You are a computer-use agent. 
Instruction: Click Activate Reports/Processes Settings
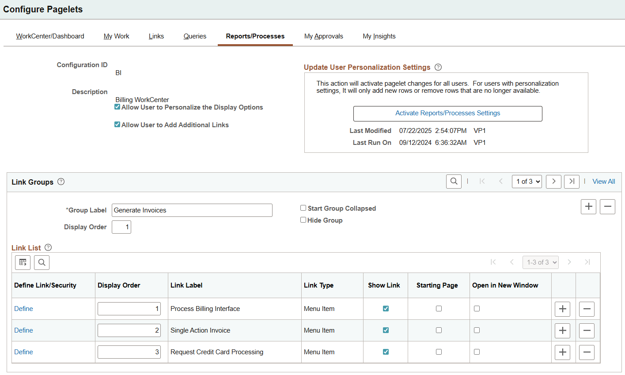[447, 114]
